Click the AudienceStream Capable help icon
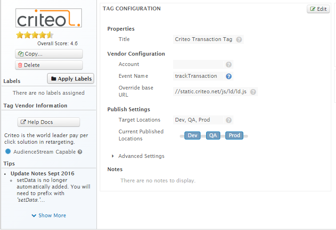 [x=80, y=152]
